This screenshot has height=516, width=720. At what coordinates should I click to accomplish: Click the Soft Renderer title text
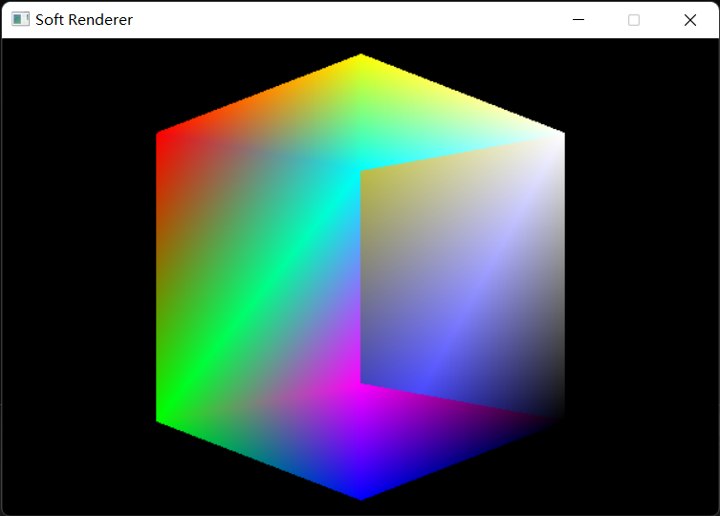84,20
